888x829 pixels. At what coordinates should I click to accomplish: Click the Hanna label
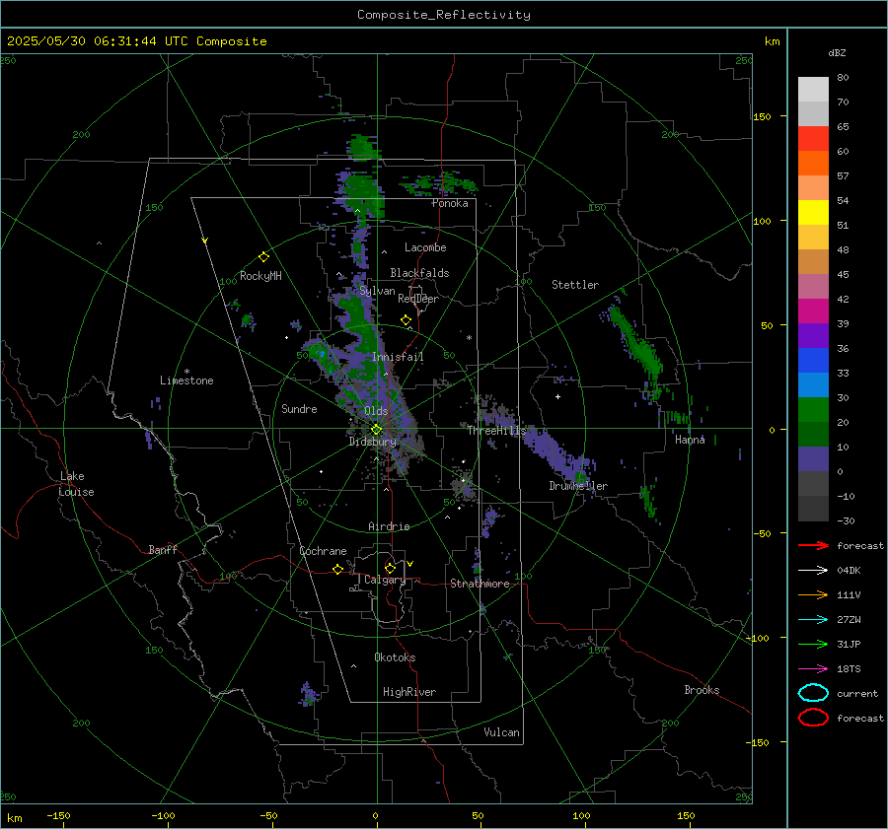(x=690, y=440)
